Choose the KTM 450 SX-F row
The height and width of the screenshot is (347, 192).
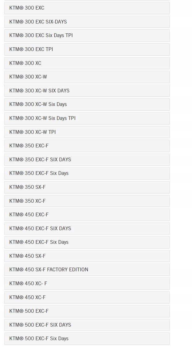[x=87, y=256]
